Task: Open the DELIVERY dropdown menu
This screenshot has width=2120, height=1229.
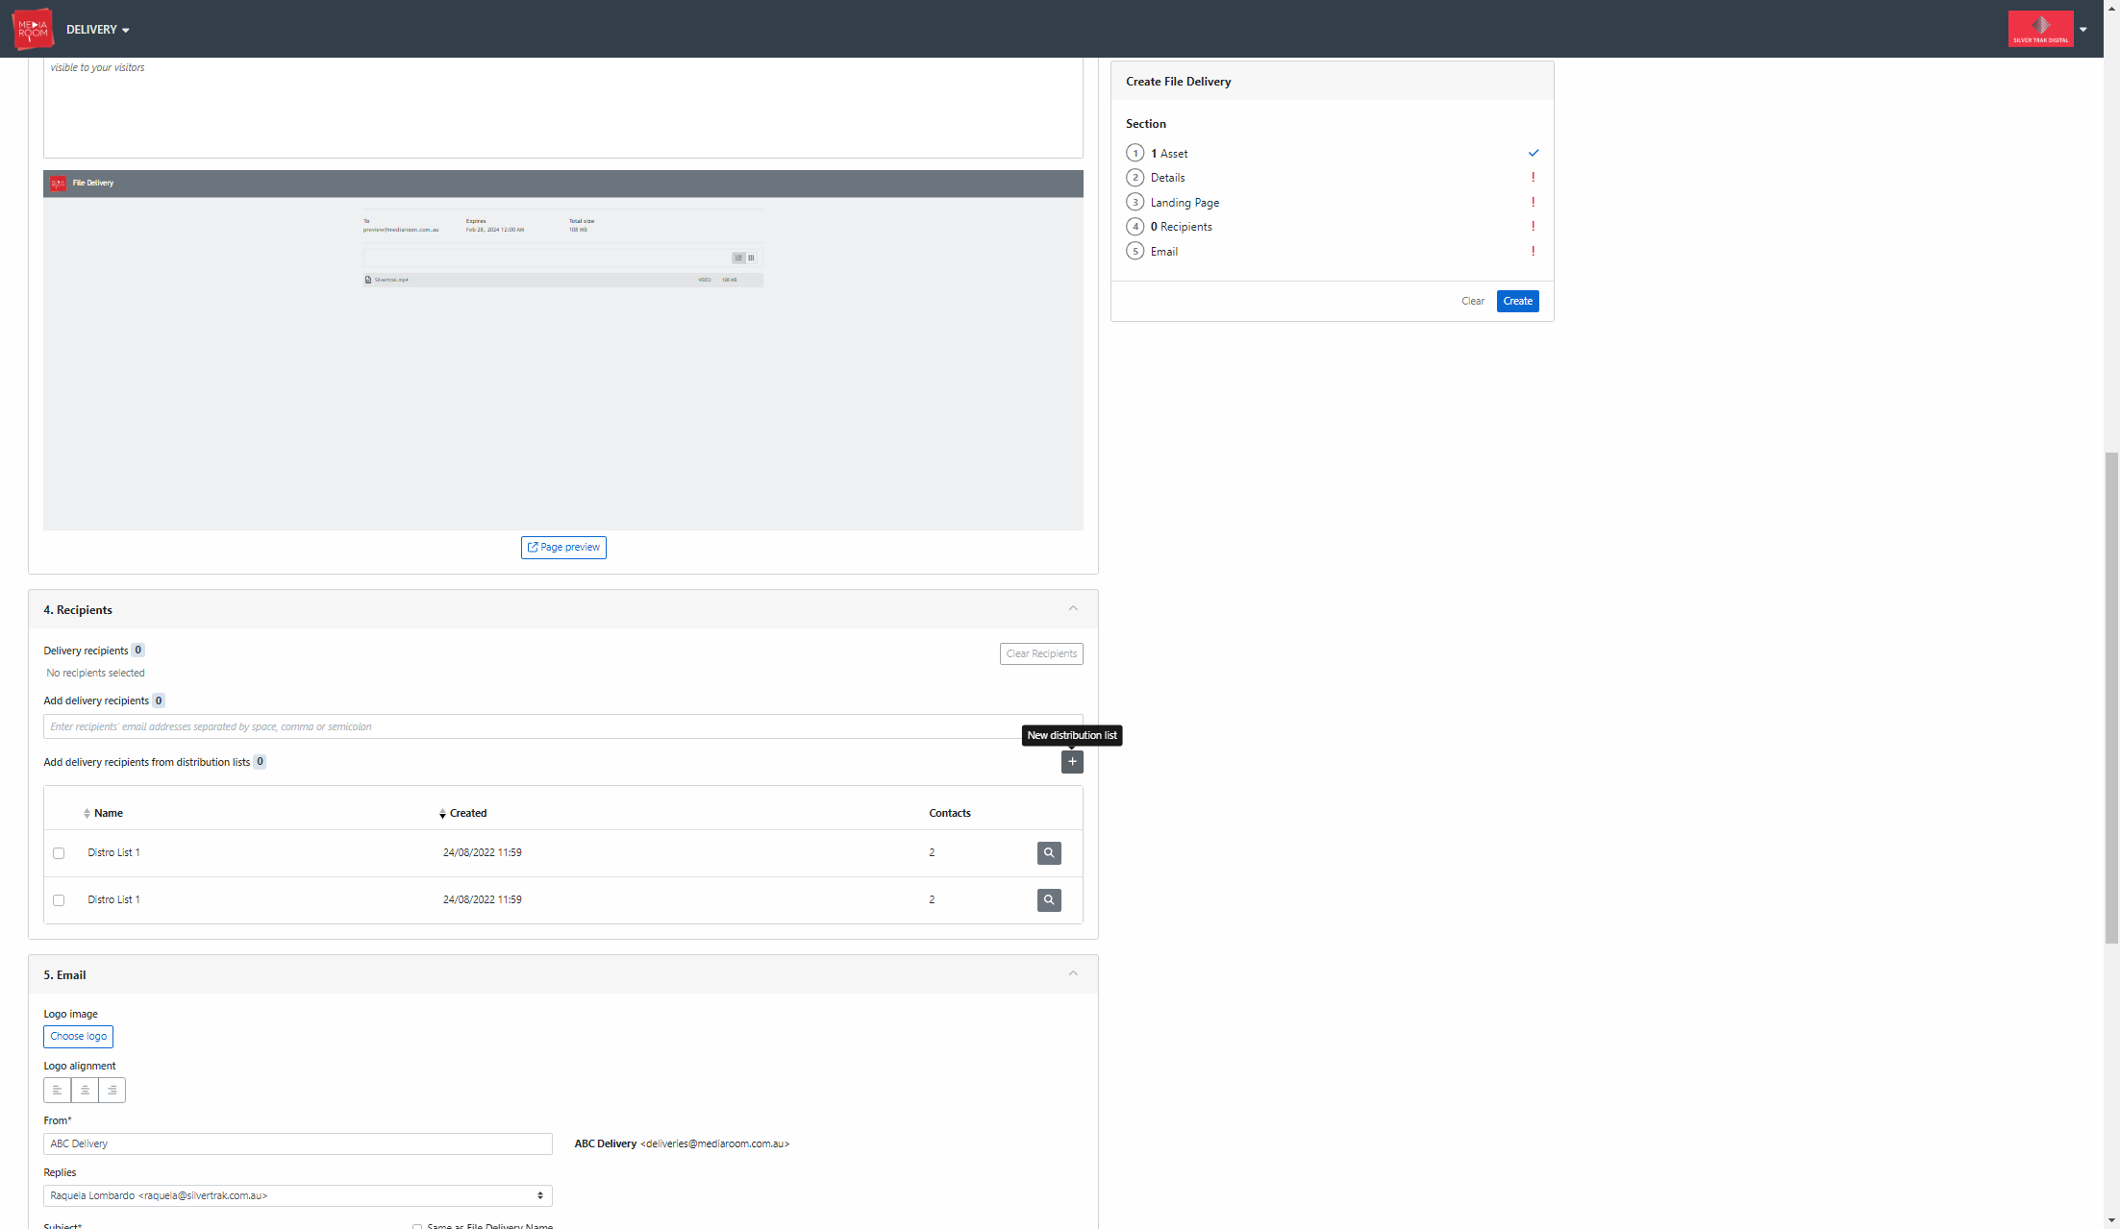Action: click(x=97, y=30)
